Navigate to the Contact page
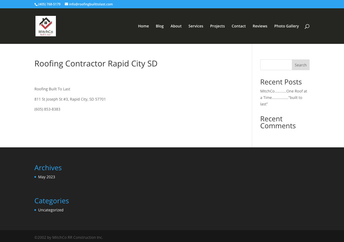 point(239,26)
